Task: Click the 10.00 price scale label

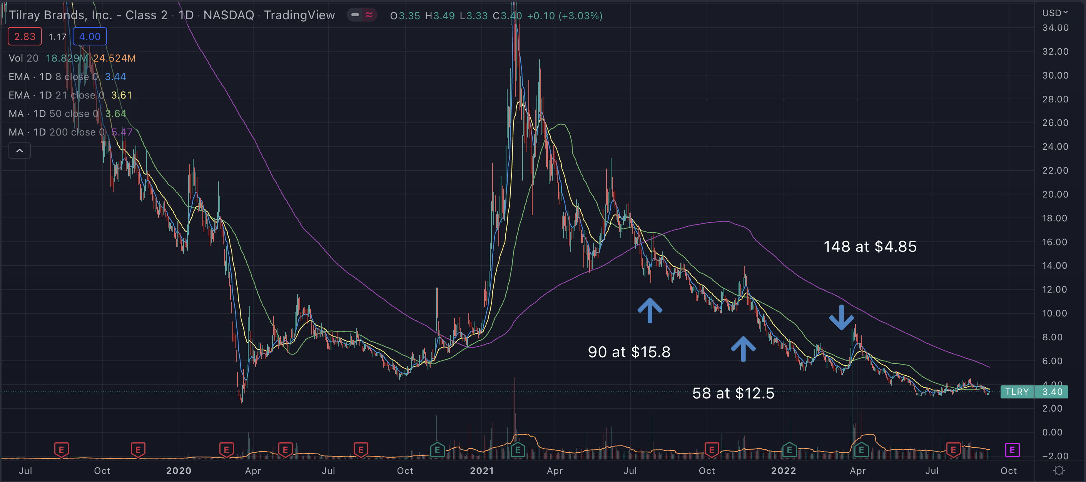Action: click(1055, 313)
